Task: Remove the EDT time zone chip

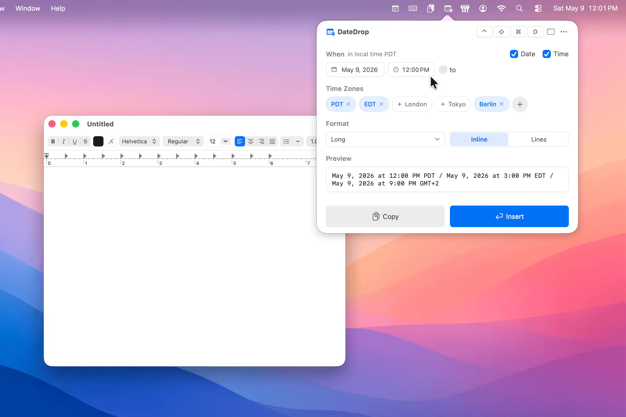Action: pos(381,104)
